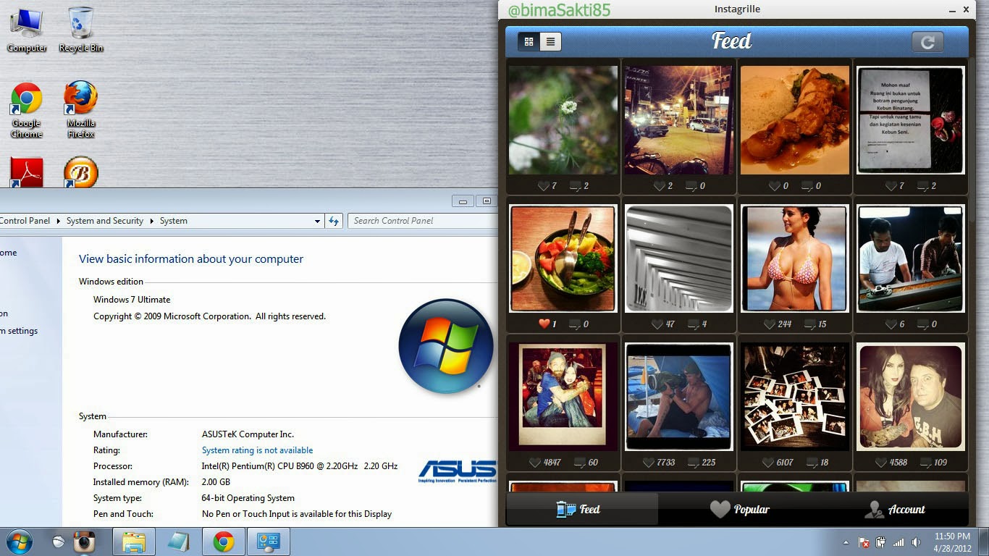989x556 pixels.
Task: Unlike the salad bowl photo red heart
Action: [x=544, y=324]
